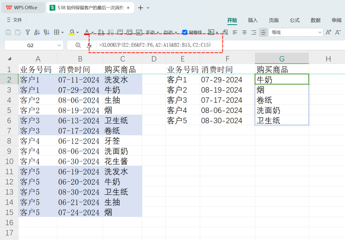Switch to the 页面 ribbon tab
The image size is (345, 240).
click(274, 20)
